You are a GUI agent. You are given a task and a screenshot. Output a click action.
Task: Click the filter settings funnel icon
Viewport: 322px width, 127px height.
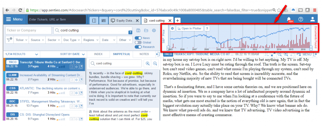pos(10,40)
